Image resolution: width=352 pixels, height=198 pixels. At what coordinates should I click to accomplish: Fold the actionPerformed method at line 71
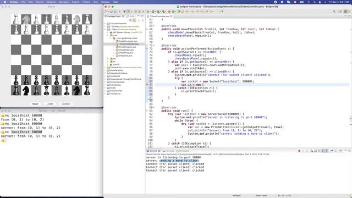pos(154,45)
